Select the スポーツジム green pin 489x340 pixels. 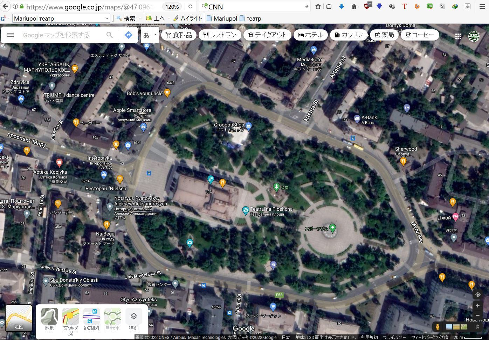coord(333,228)
